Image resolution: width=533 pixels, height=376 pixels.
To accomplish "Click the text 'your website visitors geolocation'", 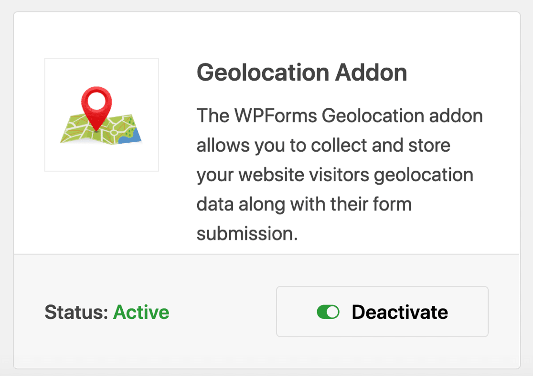I will (334, 175).
